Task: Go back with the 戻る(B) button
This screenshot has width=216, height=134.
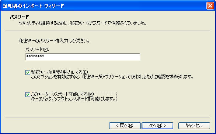Action: coord(125,126)
